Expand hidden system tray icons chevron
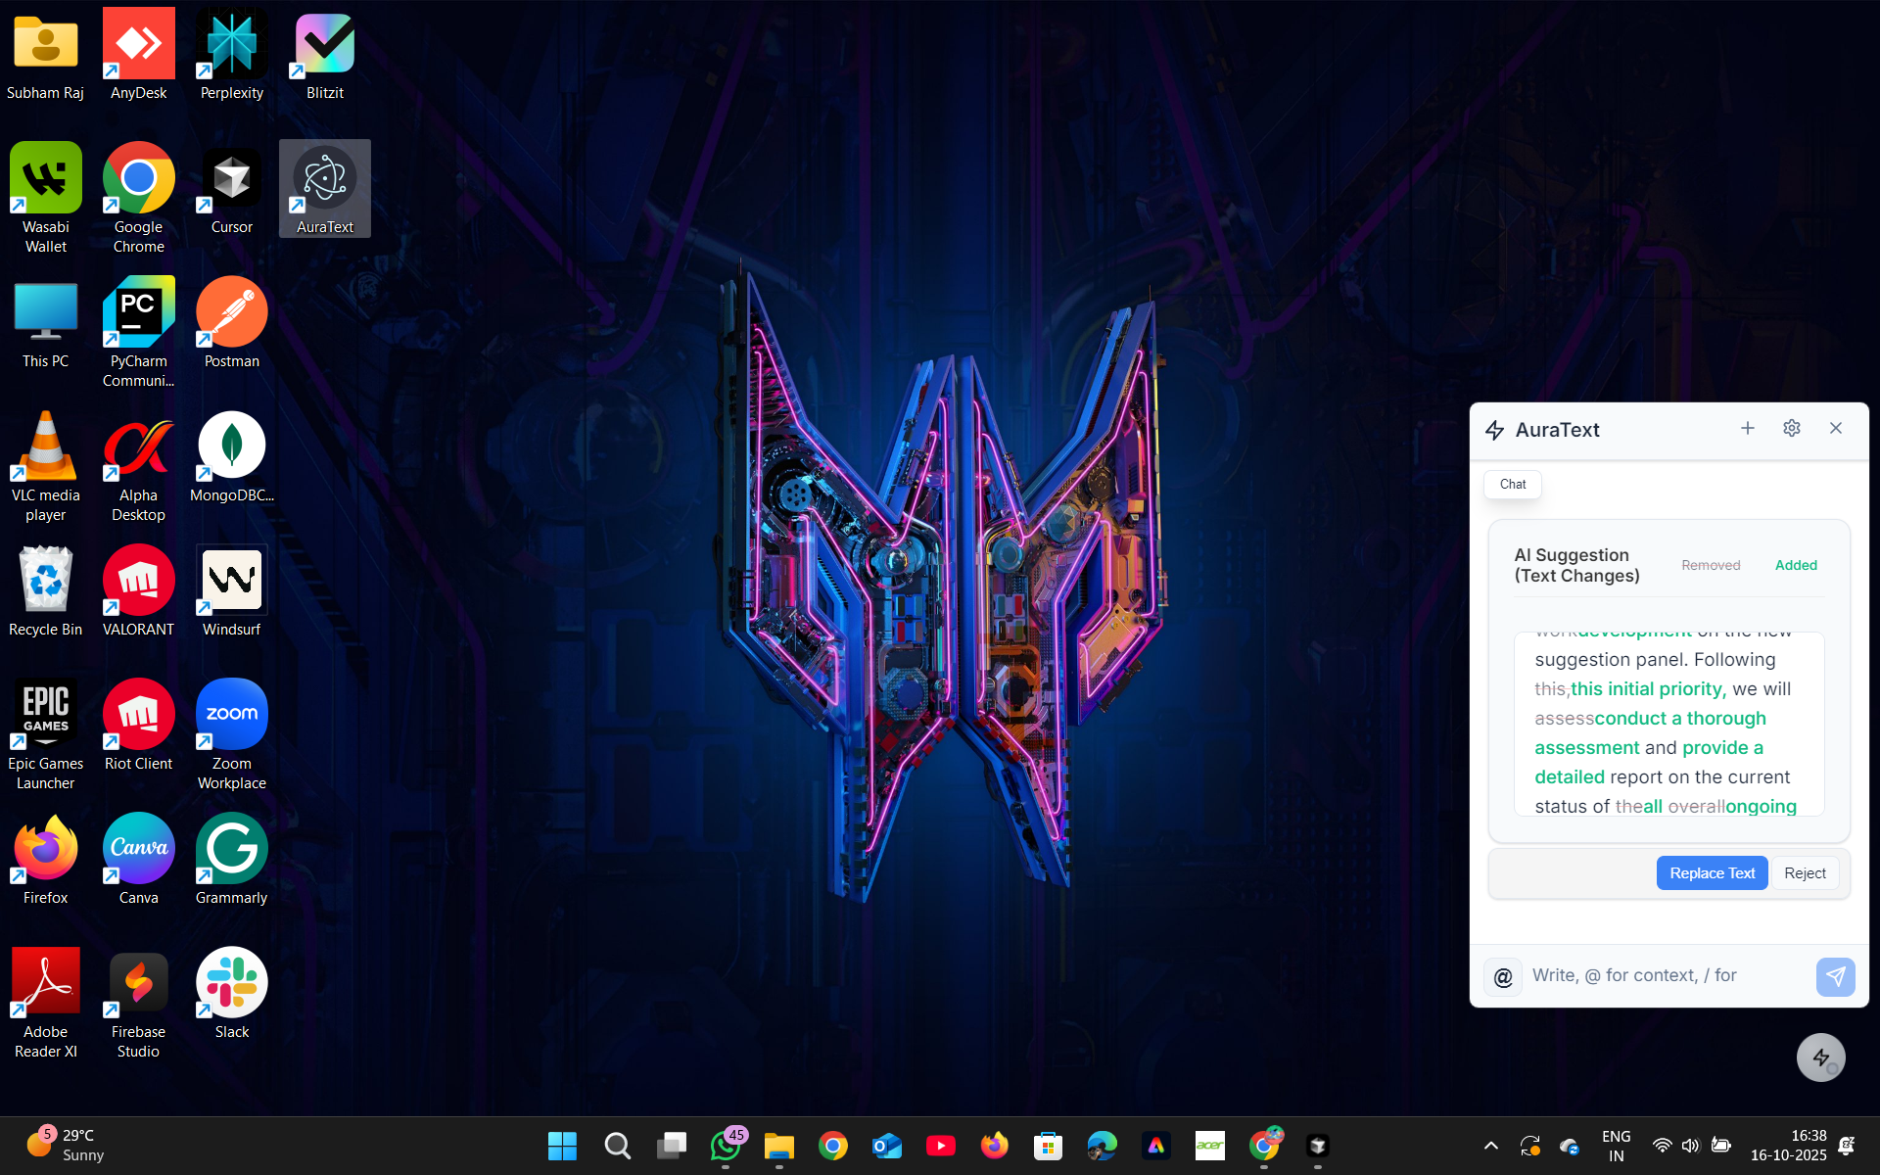The height and width of the screenshot is (1175, 1880). pos(1490,1145)
